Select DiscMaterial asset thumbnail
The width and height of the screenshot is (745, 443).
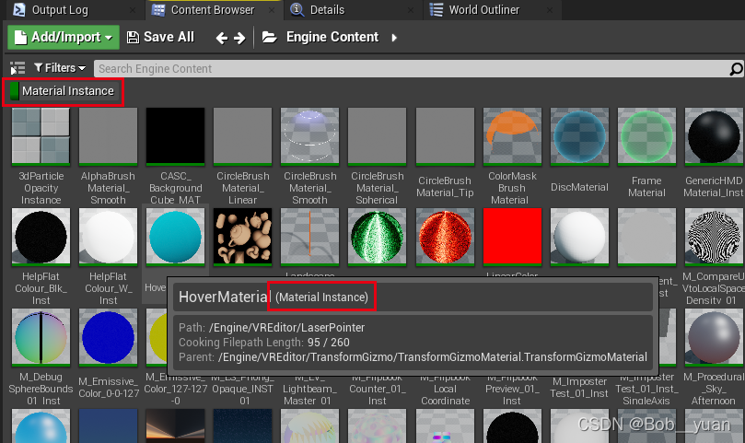579,136
